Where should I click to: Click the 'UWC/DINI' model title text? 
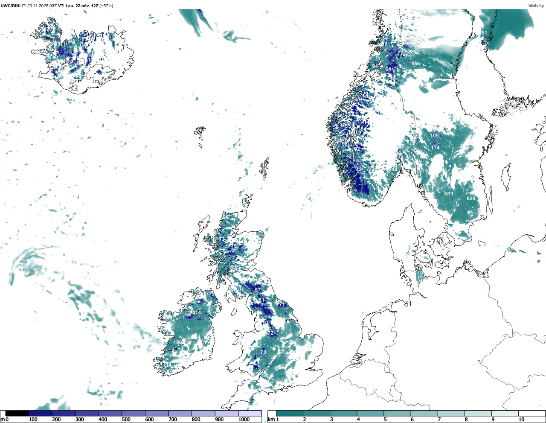pos(11,6)
